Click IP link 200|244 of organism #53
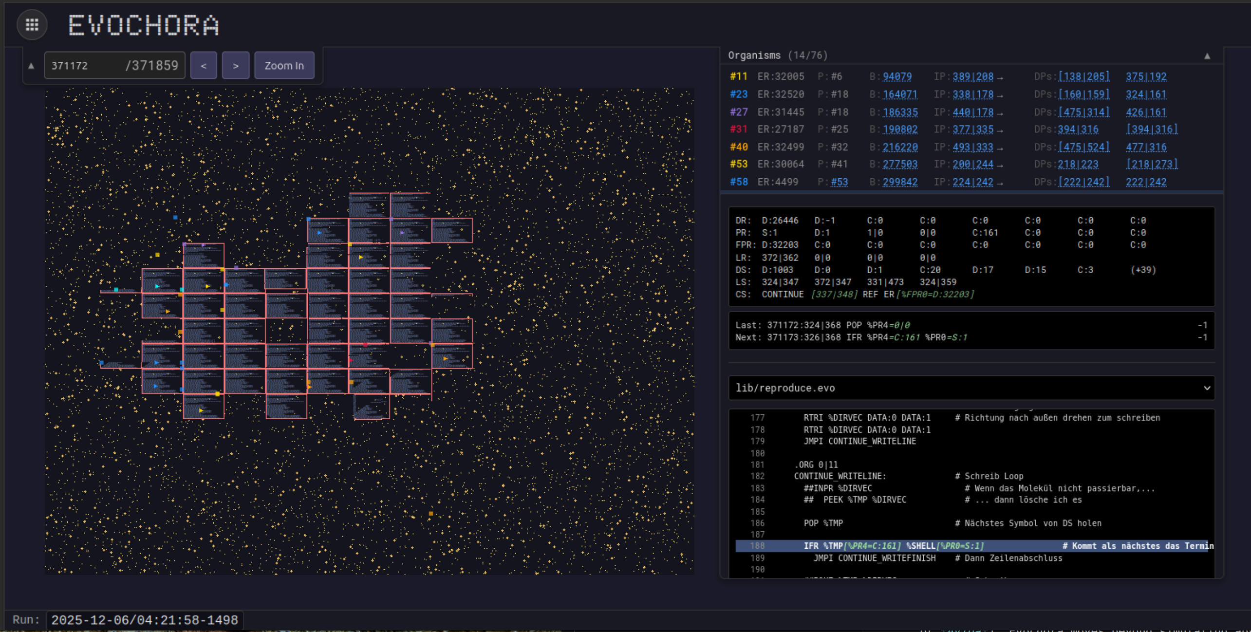Screen dimensions: 1251x632 pos(972,165)
